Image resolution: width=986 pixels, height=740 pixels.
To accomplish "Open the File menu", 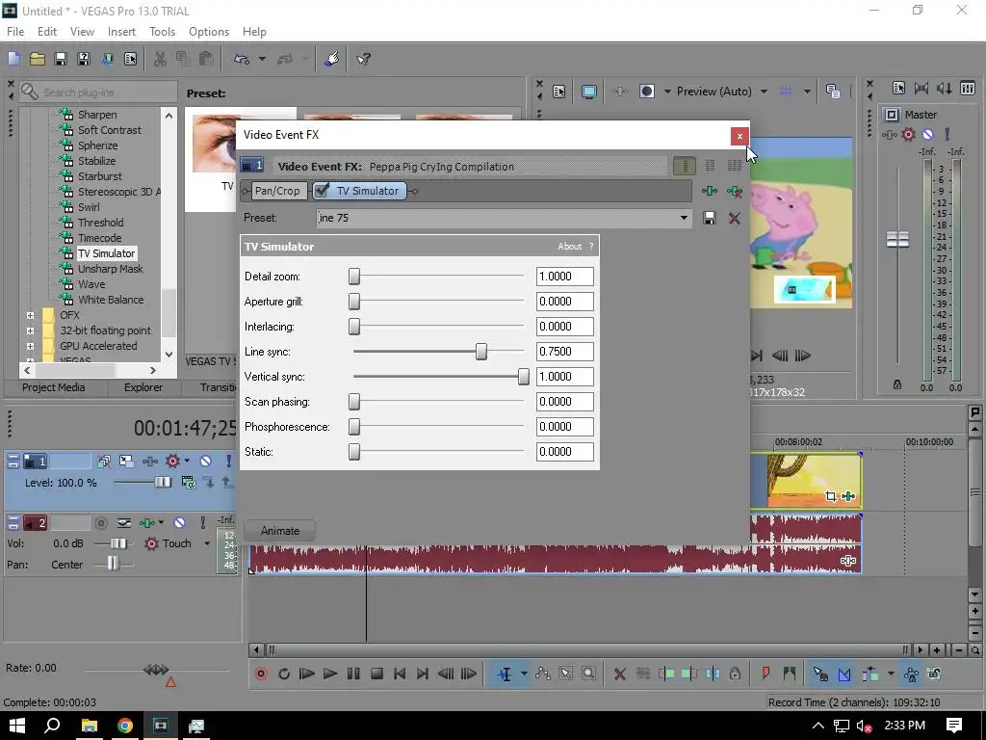I will pyautogui.click(x=15, y=32).
